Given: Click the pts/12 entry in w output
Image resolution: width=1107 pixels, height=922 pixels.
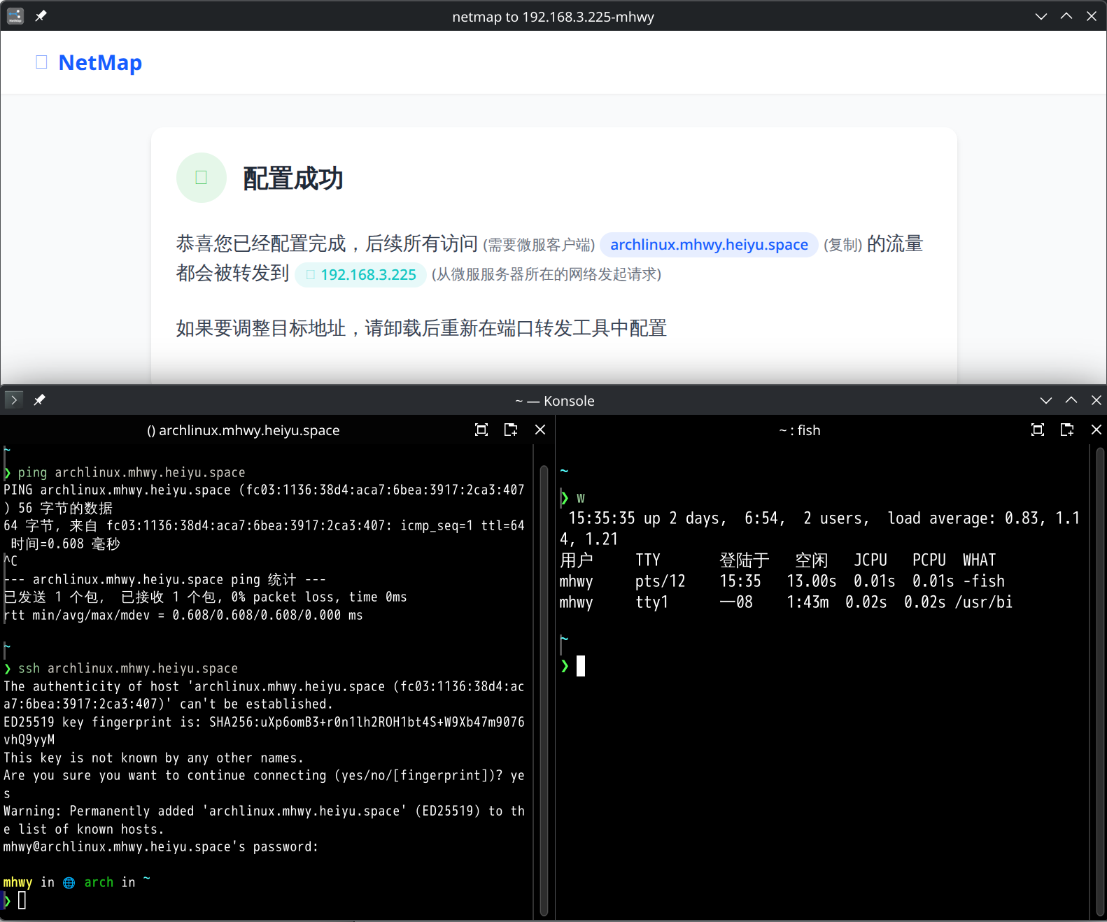Looking at the screenshot, I should (x=660, y=581).
